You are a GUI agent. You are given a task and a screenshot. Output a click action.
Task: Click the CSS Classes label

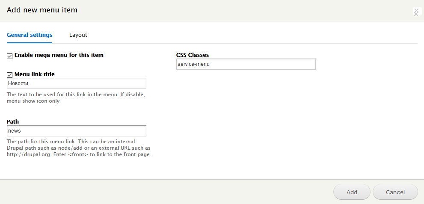[193, 55]
